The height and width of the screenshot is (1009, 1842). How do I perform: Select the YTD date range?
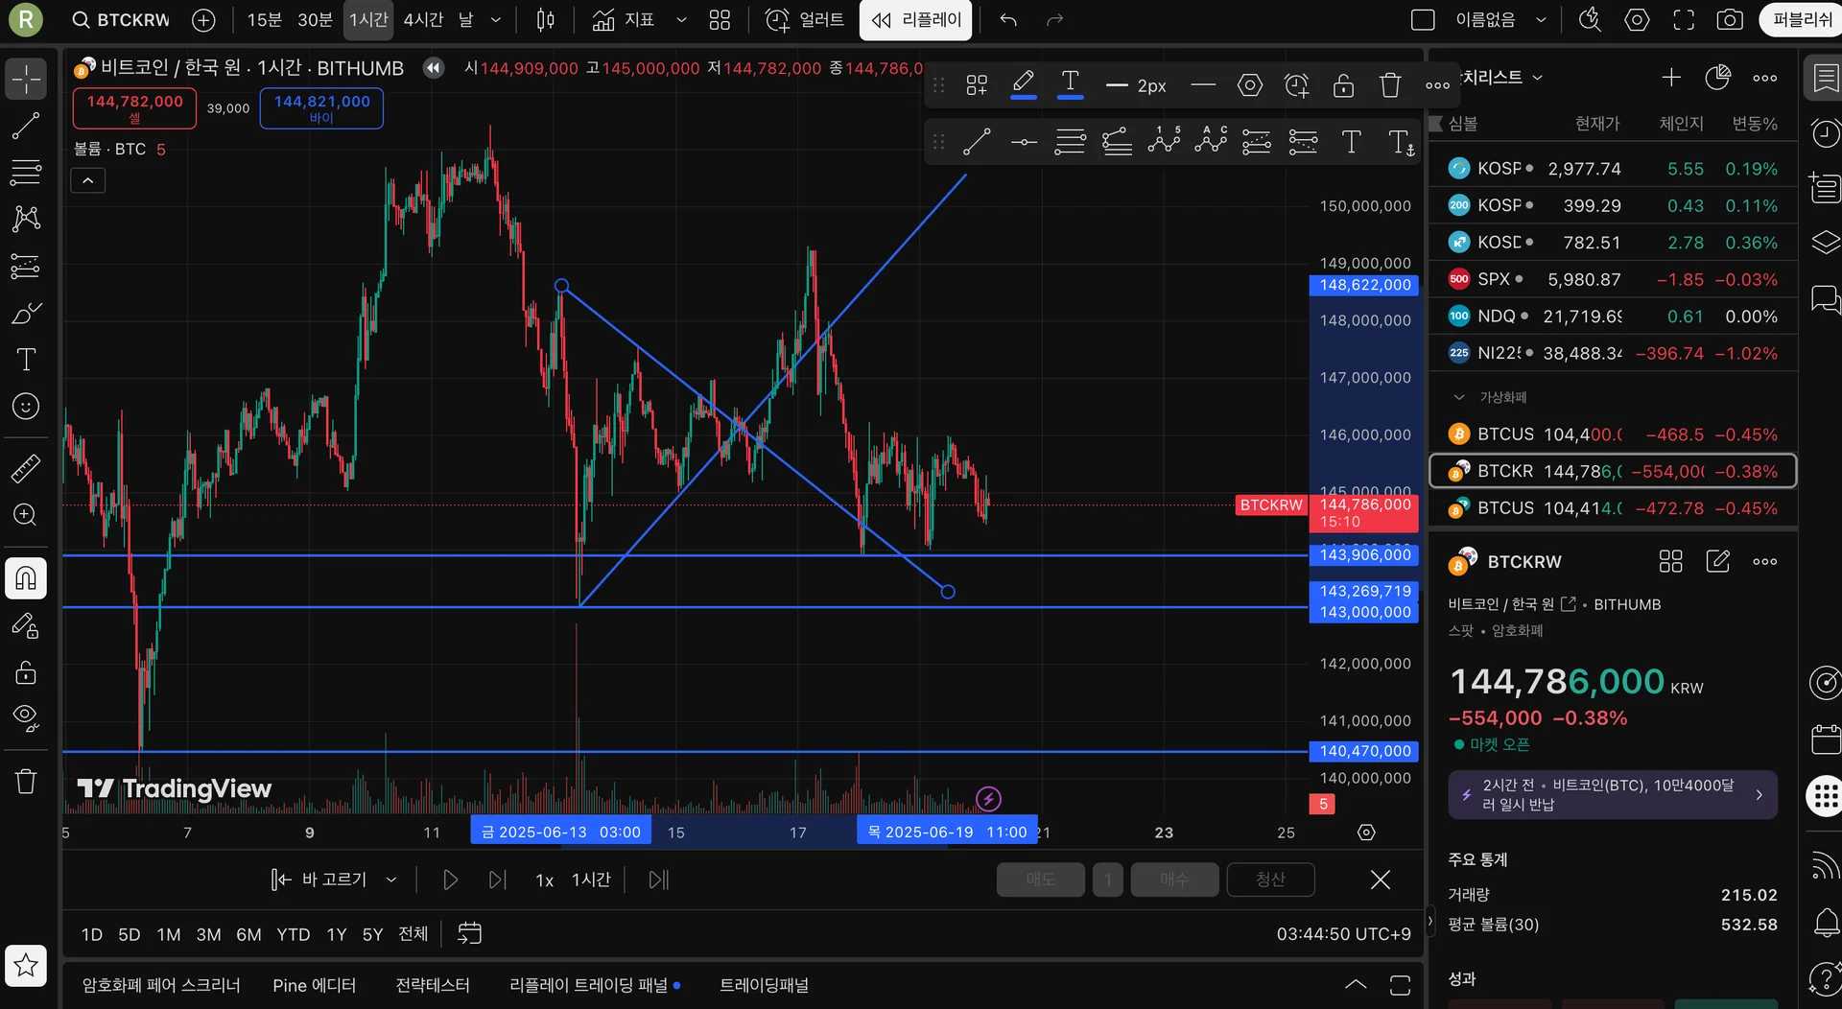[x=293, y=934]
